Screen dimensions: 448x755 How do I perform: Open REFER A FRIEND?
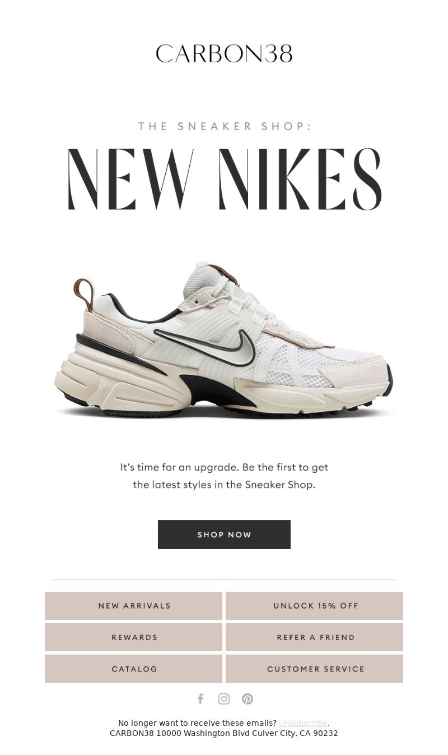(x=314, y=637)
